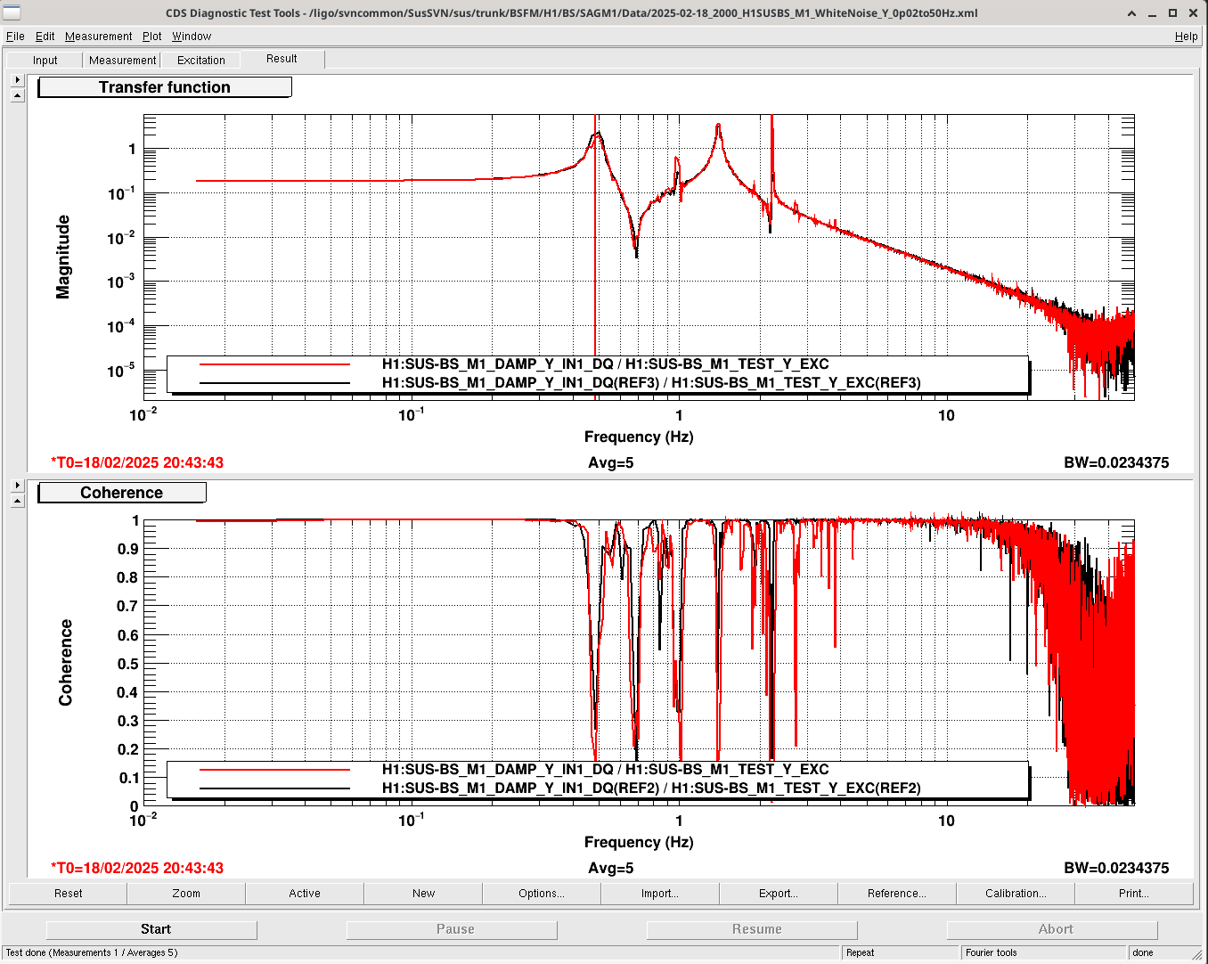This screenshot has width=1208, height=964.
Task: Click the Print button
Action: coord(1134,893)
